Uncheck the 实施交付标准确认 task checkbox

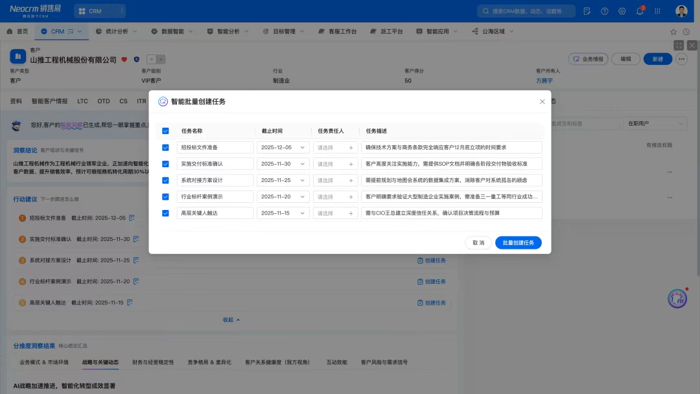coord(165,164)
